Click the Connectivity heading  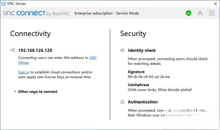[30, 34]
